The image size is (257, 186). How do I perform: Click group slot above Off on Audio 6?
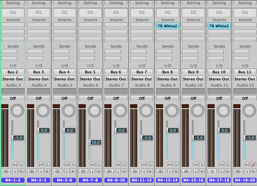(90, 92)
